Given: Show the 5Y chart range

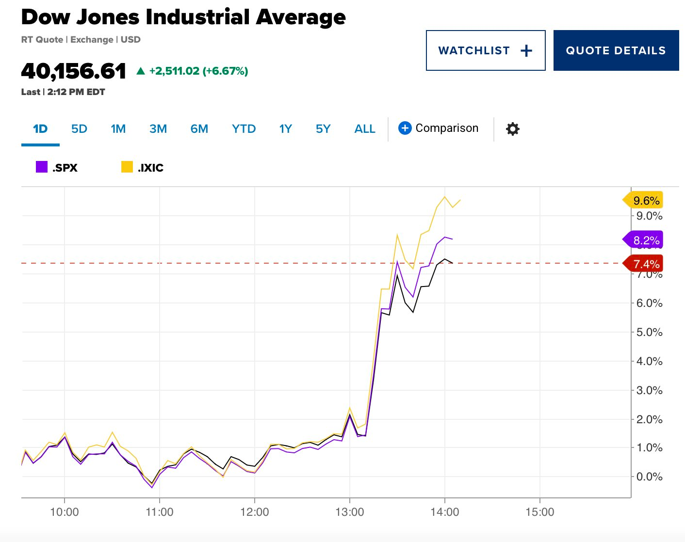Looking at the screenshot, I should pos(323,129).
